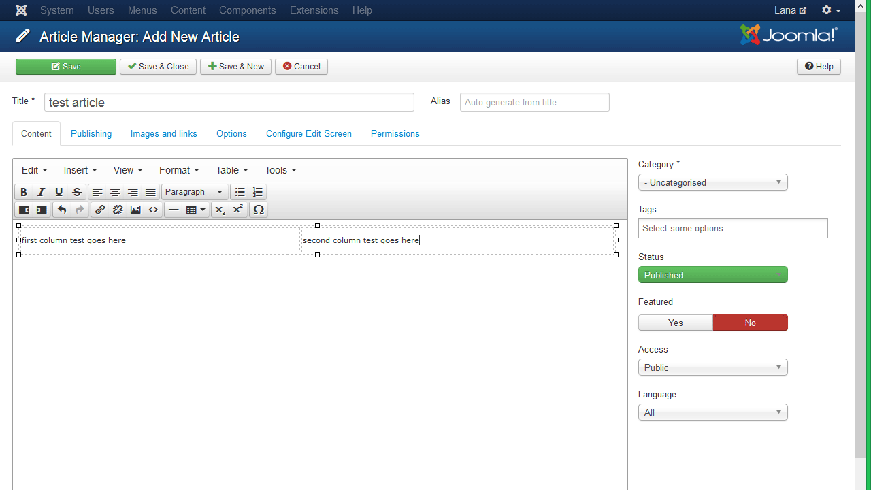Click the Save & Close button
Screen dimensions: 871x490
(158, 66)
